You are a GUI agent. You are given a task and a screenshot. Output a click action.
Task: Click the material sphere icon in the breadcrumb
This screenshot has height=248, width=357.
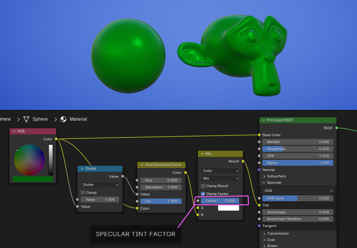[63, 119]
